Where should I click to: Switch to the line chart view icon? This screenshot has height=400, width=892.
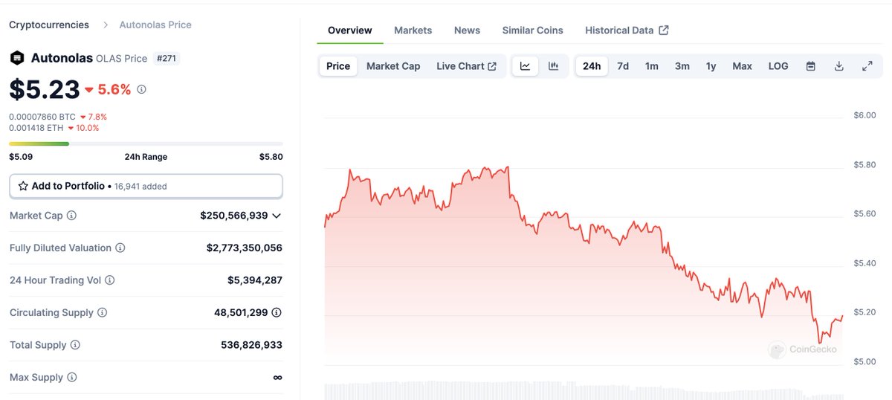[525, 66]
